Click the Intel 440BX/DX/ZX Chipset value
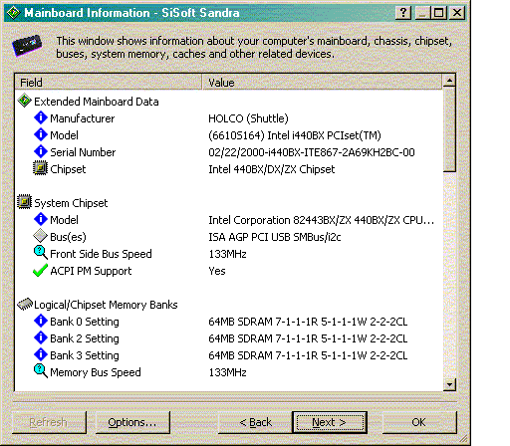Screen dimensions: 510x446 click(x=271, y=169)
